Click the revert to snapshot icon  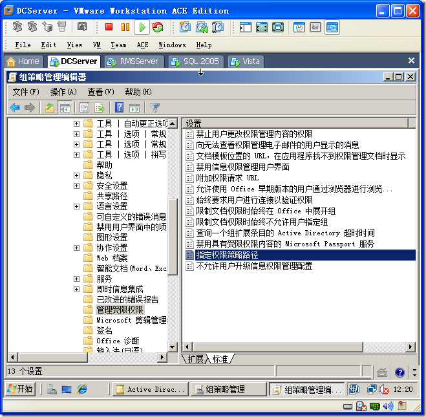tap(202, 27)
